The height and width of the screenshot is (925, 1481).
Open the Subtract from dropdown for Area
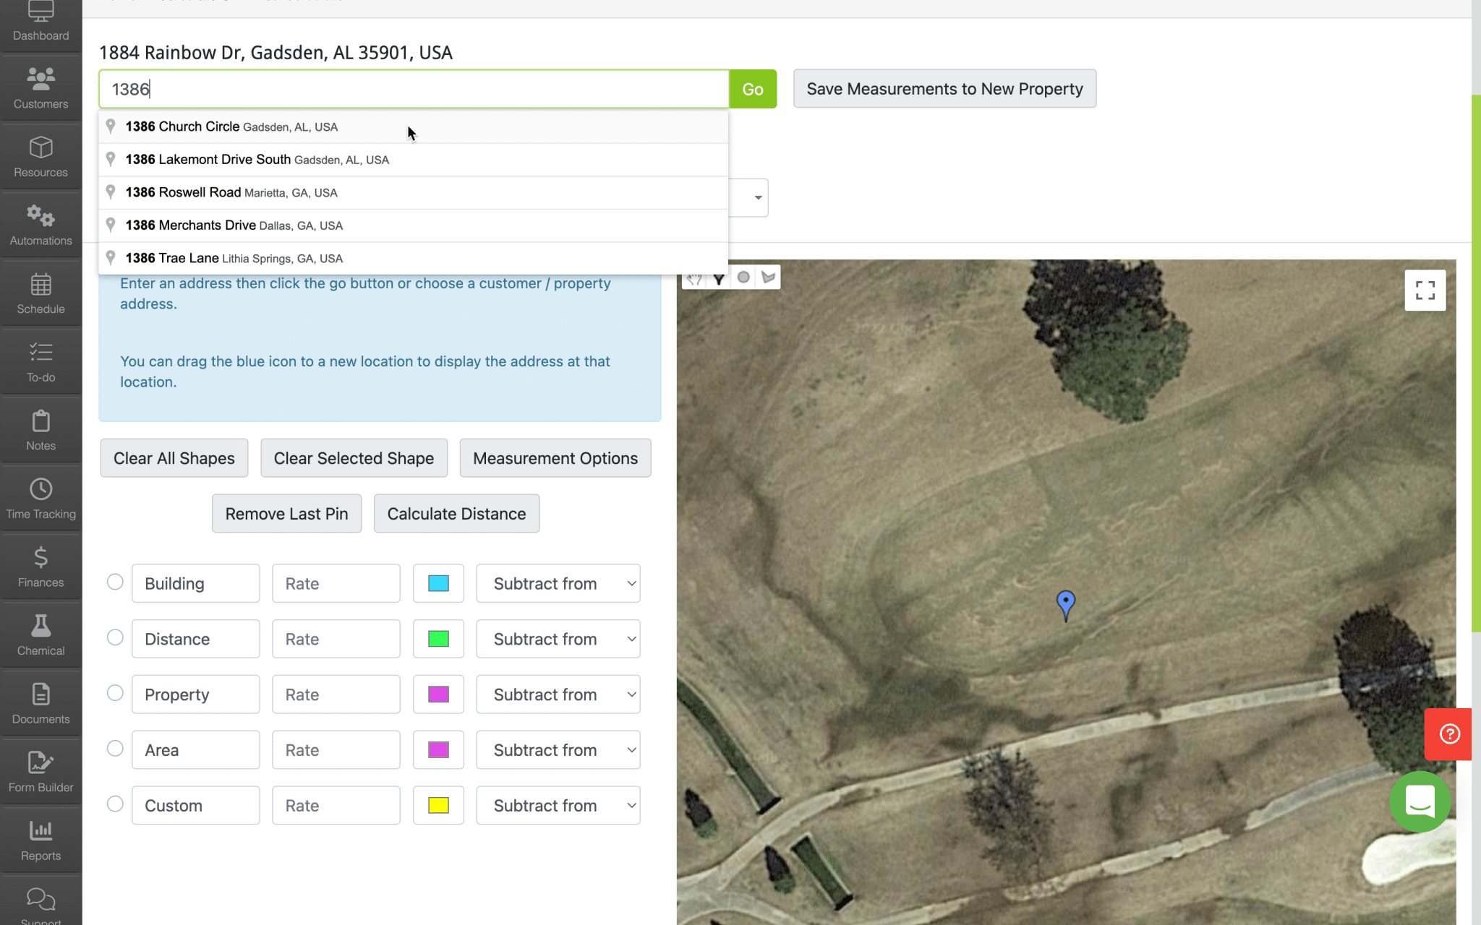pyautogui.click(x=558, y=749)
